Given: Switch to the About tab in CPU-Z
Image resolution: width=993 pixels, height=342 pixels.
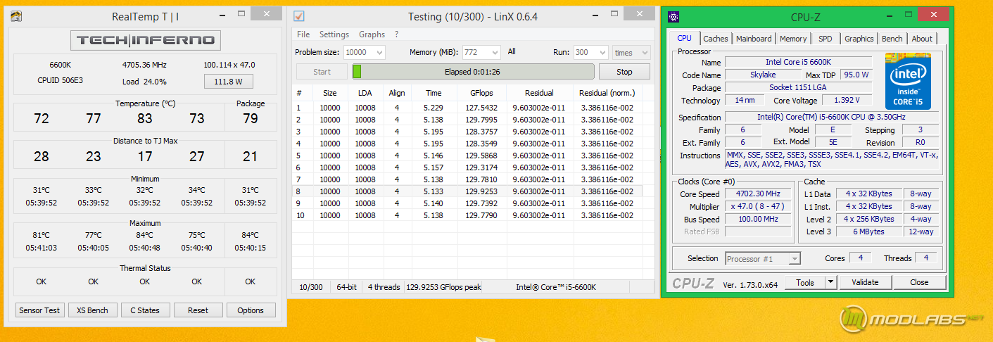Looking at the screenshot, I should pyautogui.click(x=922, y=39).
